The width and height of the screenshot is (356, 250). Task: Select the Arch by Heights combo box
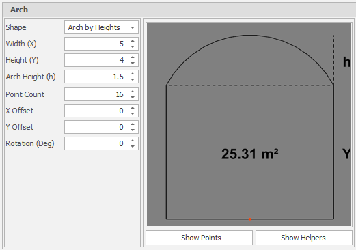point(101,27)
